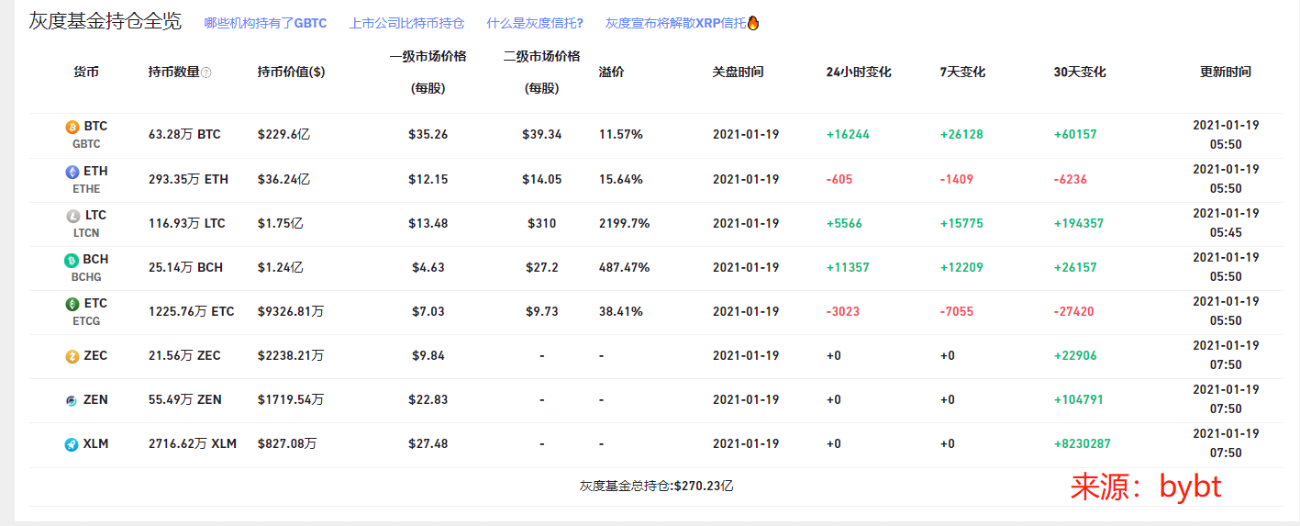Click the Zcash ZEC coin icon
The height and width of the screenshot is (526, 1300).
(x=72, y=356)
